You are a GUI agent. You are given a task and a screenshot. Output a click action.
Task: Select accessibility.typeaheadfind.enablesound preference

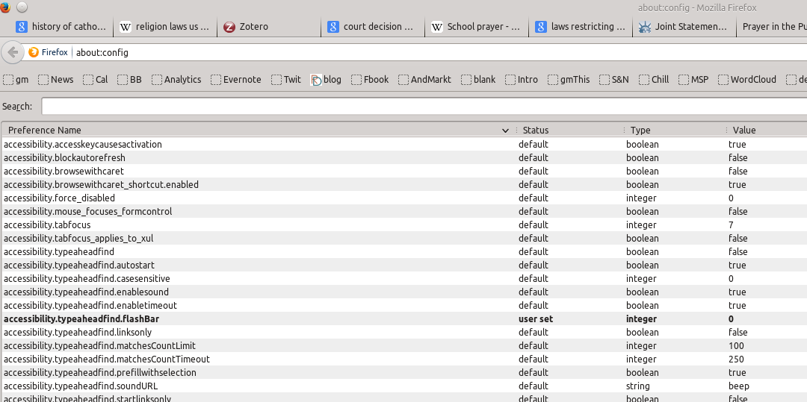(404, 292)
